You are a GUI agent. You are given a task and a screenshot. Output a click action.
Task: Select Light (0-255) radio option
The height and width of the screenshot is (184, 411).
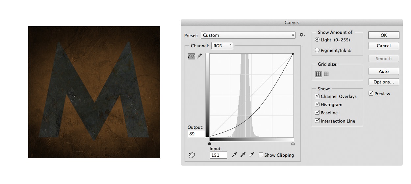(x=317, y=40)
